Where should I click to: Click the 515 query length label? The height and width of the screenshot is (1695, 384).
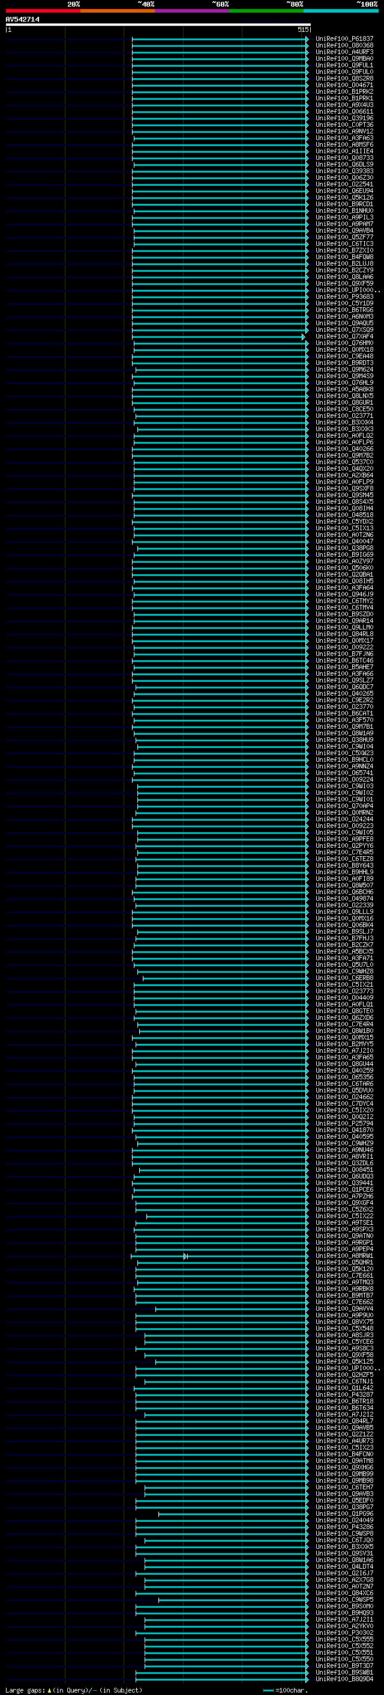pos(302,29)
